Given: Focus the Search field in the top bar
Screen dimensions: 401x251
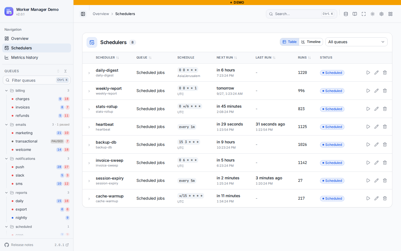Looking at the screenshot, I should (x=301, y=14).
